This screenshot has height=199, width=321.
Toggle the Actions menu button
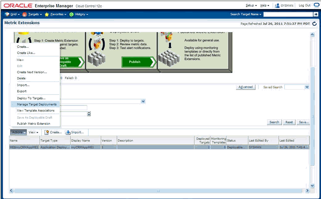pyautogui.click(x=18, y=133)
